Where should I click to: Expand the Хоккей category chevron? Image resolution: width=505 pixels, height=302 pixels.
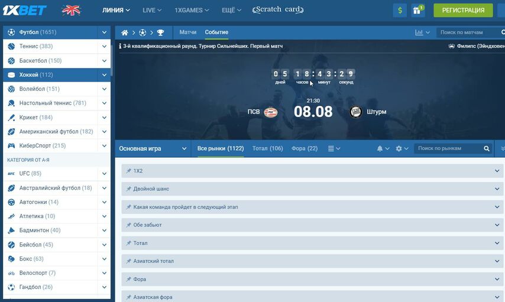[x=104, y=74]
